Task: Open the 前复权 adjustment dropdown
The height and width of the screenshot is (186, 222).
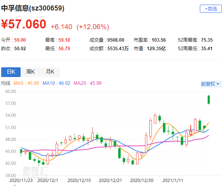Action: tap(211, 84)
